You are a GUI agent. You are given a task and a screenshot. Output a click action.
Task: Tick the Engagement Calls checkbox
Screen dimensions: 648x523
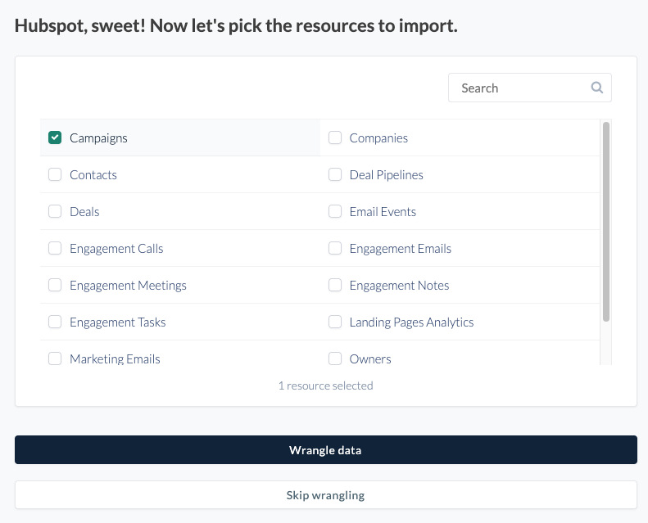pyautogui.click(x=55, y=248)
